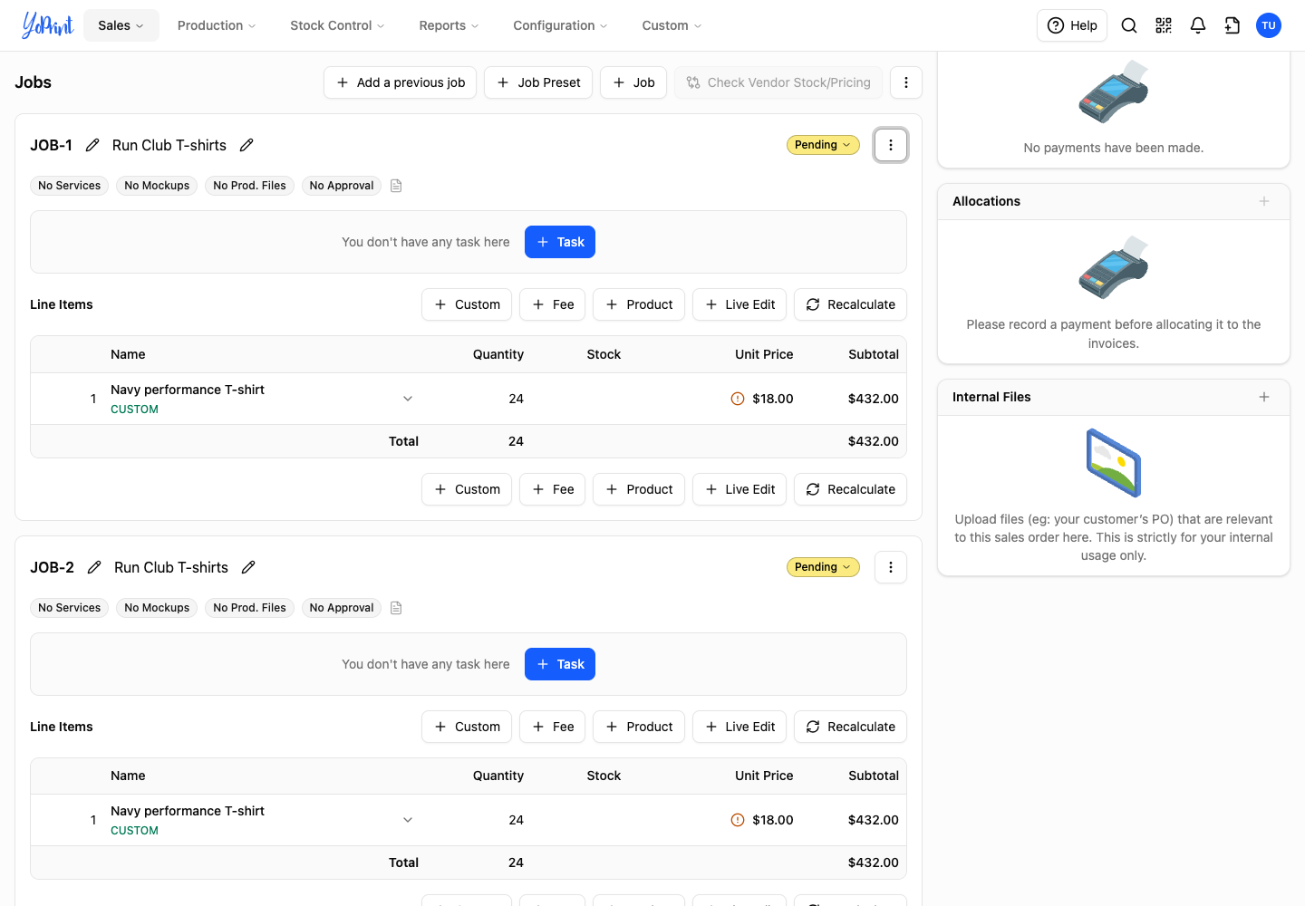1305x906 pixels.
Task: Open the JOB-1 three-dot options menu
Action: pos(891,145)
